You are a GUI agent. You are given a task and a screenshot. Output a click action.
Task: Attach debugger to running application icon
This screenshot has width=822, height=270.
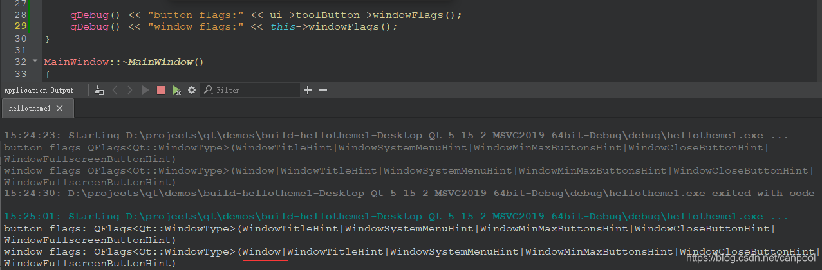[x=176, y=91]
